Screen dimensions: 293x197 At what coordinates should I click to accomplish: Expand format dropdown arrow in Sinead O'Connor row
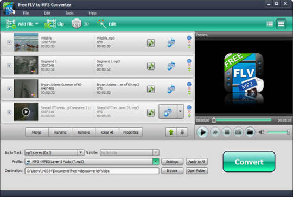point(180,112)
